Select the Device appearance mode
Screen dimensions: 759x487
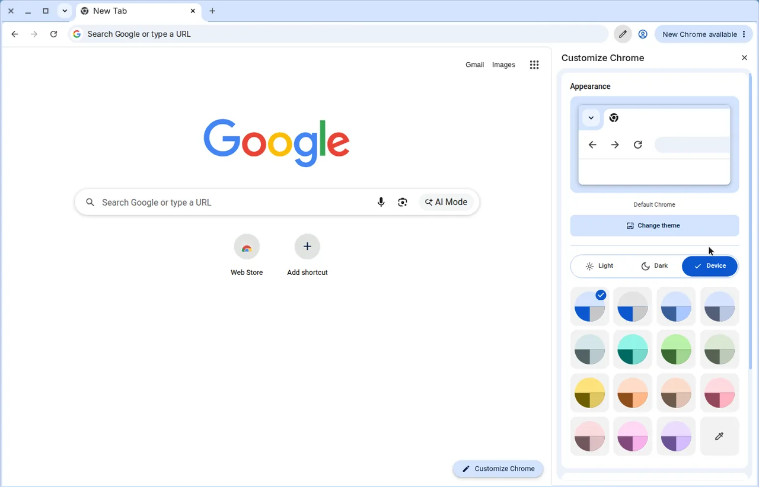point(710,266)
